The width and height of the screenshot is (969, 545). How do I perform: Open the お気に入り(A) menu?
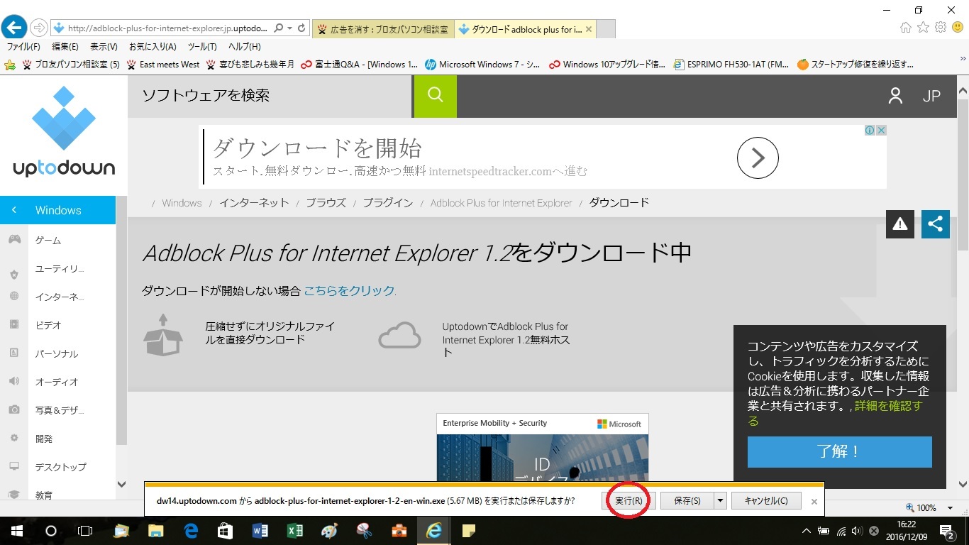tap(153, 47)
